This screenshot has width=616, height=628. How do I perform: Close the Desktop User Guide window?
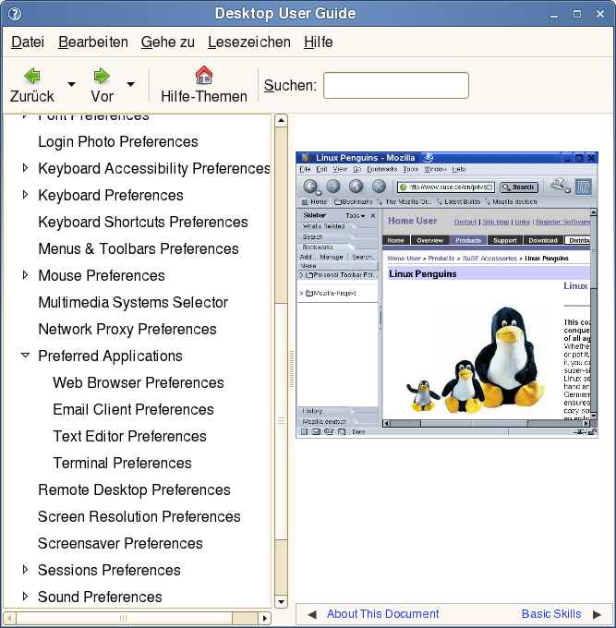(x=600, y=15)
